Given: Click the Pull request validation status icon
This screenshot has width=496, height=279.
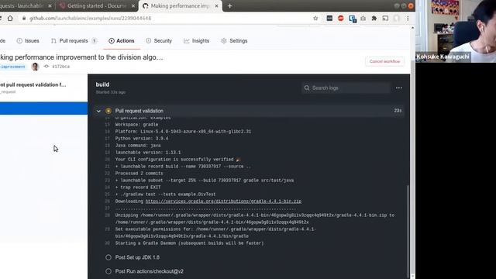Looking at the screenshot, I should tap(108, 111).
